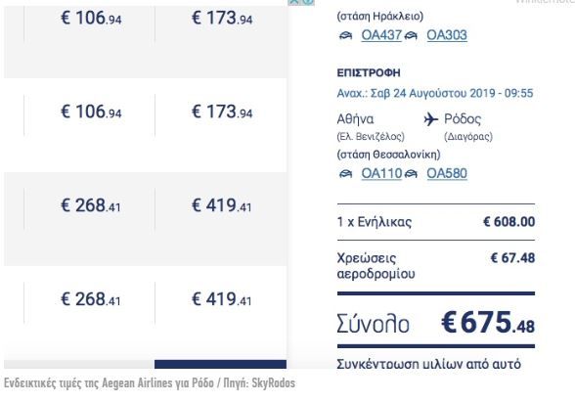Click the car icon beside OA580
The image size is (575, 403).
pyautogui.click(x=411, y=174)
